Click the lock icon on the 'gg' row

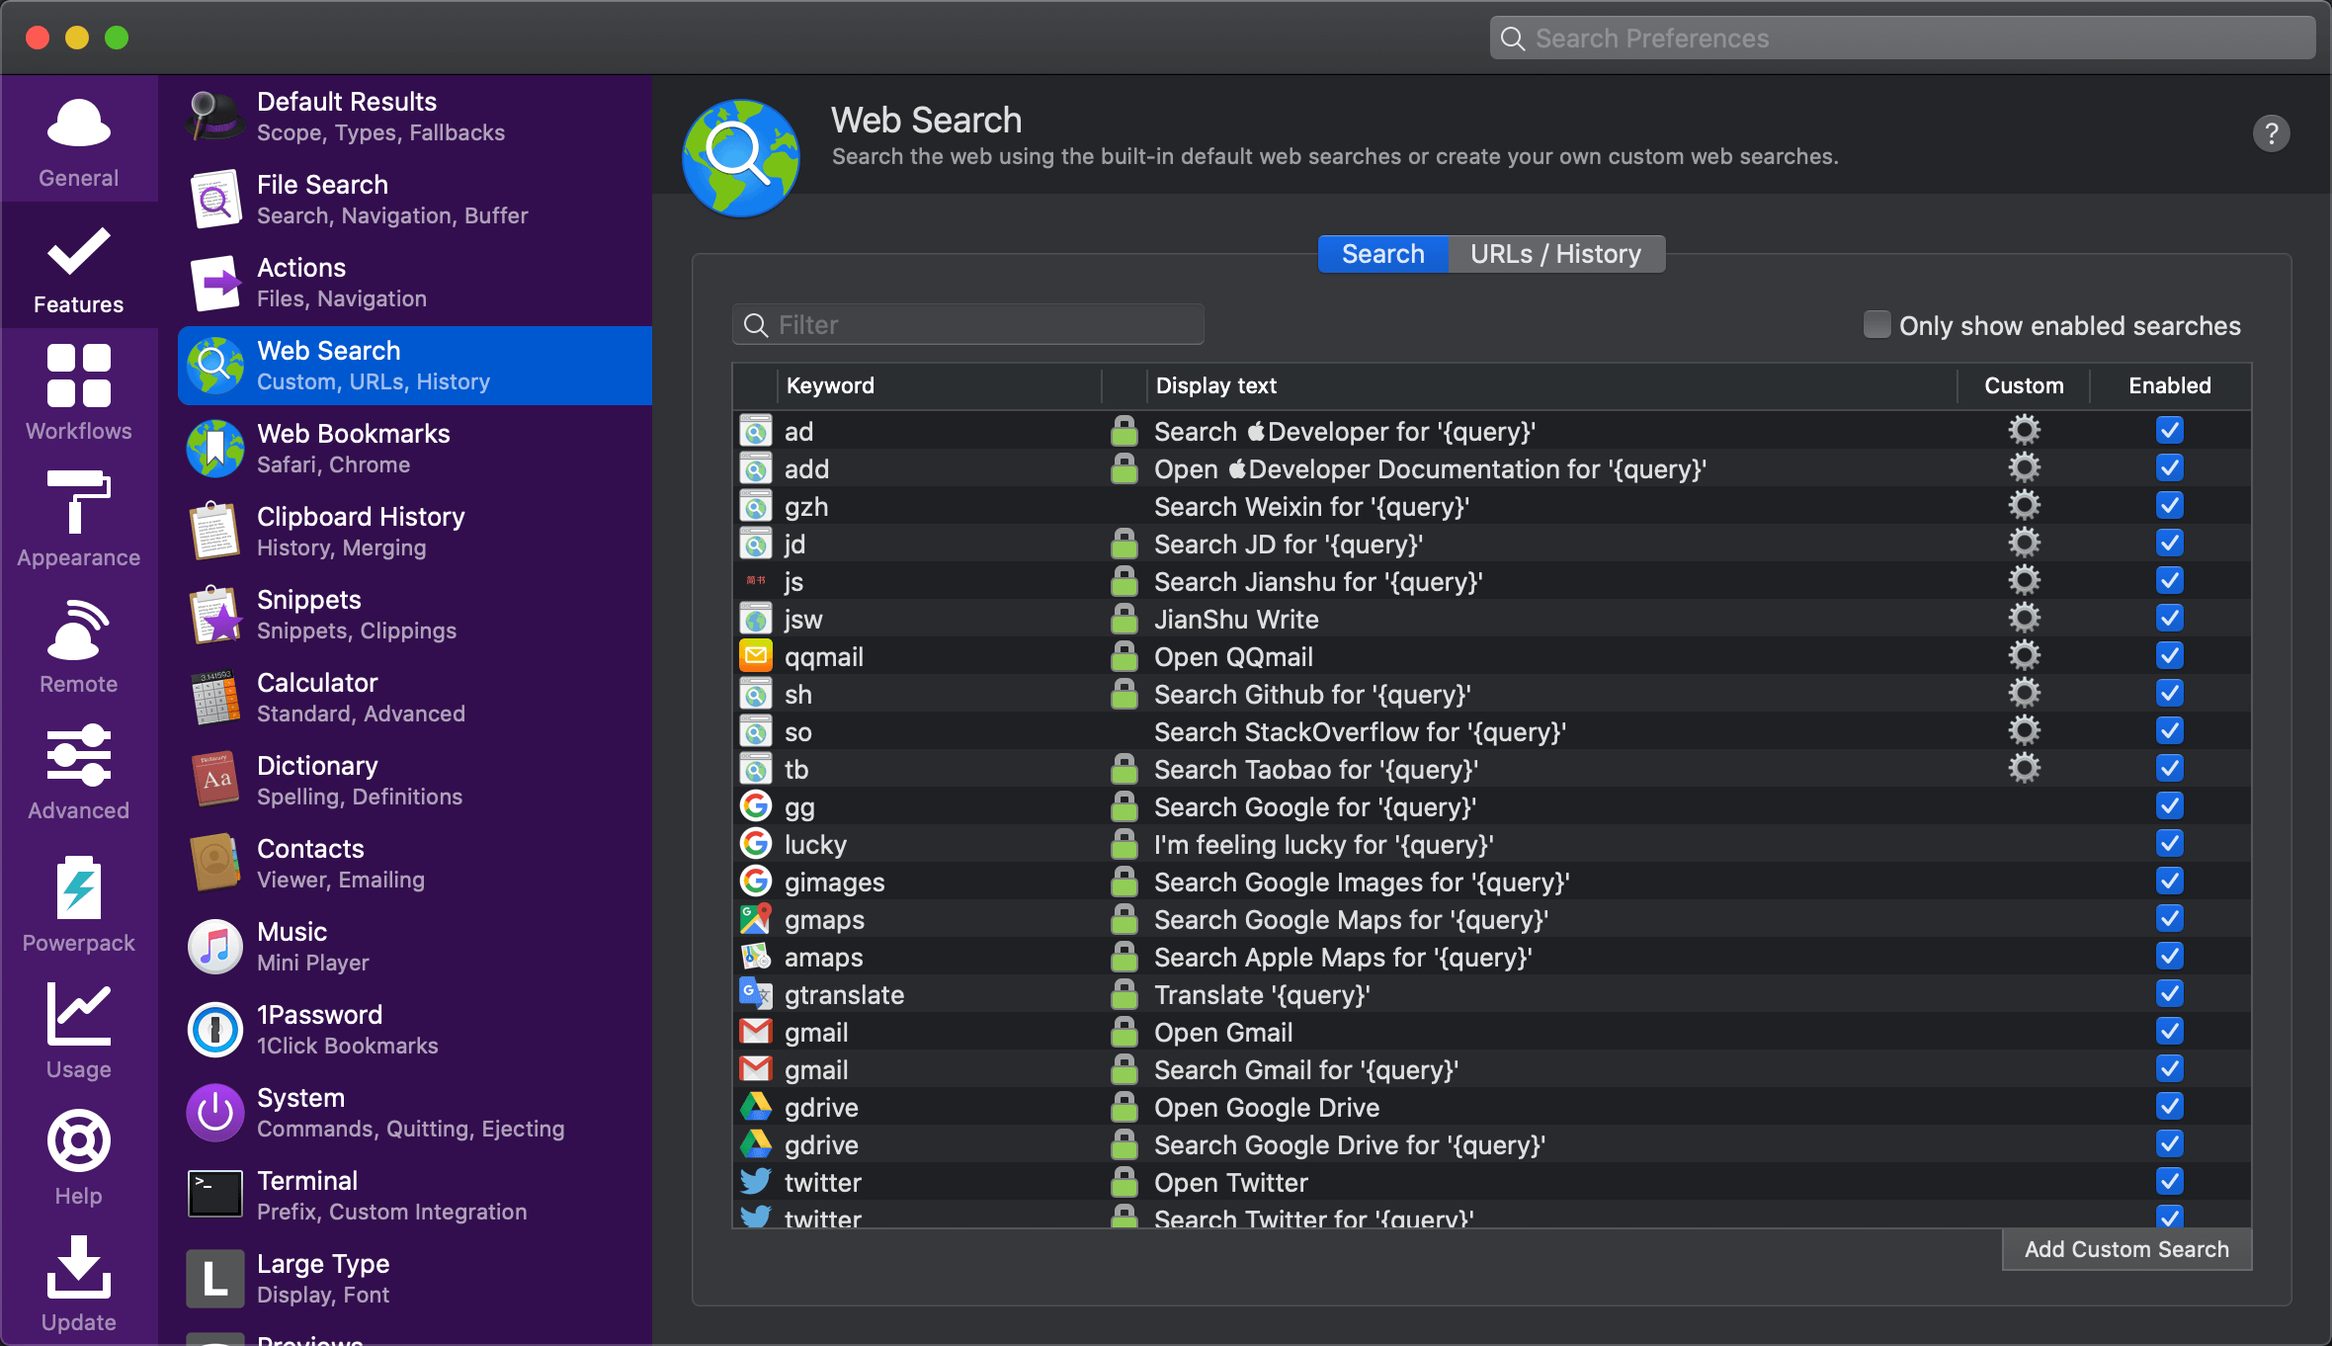[x=1124, y=805]
